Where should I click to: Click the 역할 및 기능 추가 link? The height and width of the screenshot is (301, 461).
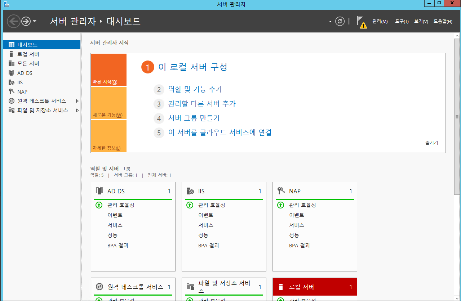click(195, 89)
